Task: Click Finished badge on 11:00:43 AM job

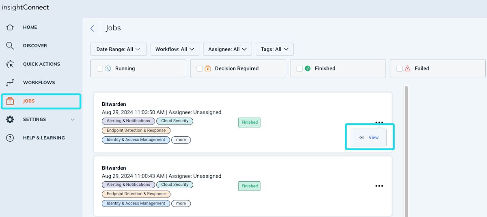Action: (249, 186)
